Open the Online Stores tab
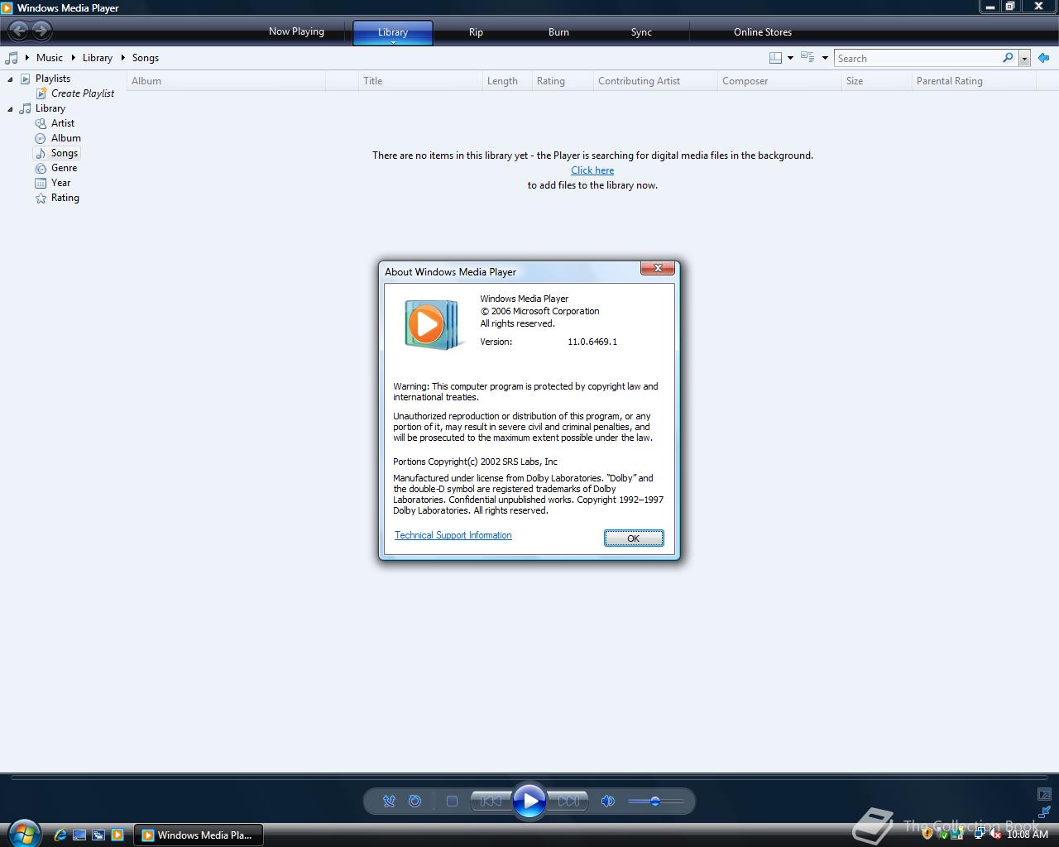1059x847 pixels. [763, 32]
